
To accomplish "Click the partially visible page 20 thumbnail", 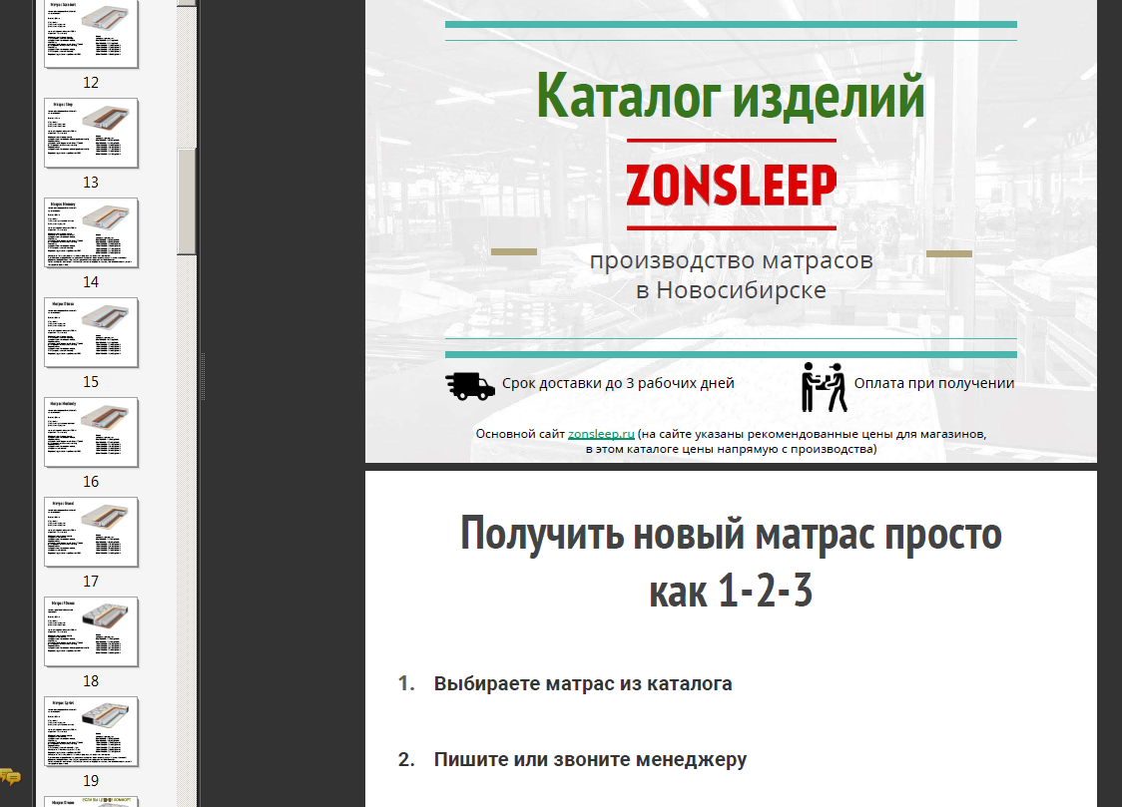I will coord(91,802).
